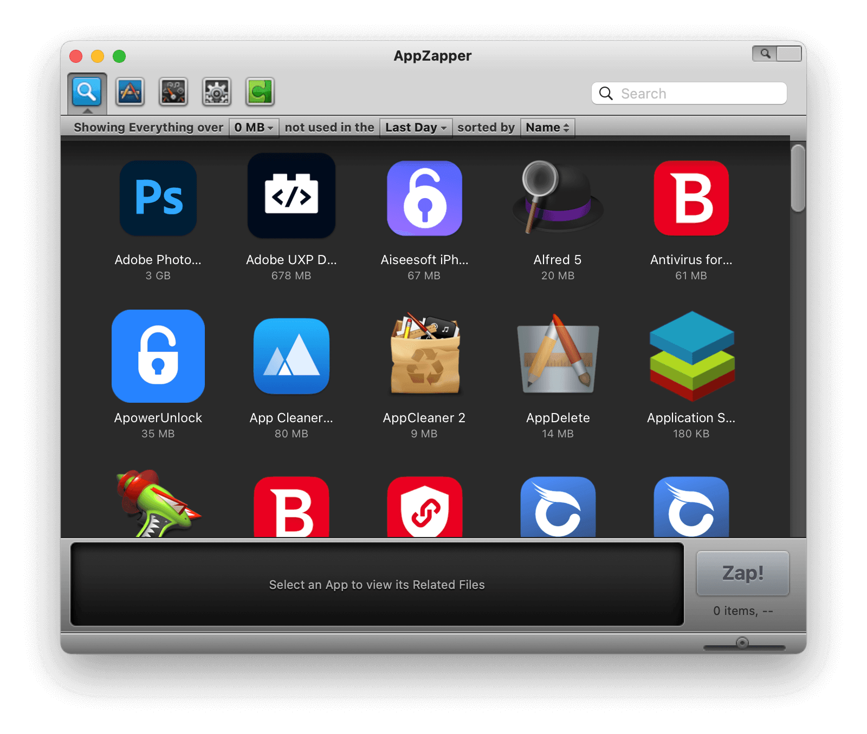Open the widgets view toolbar icon

[x=173, y=91]
